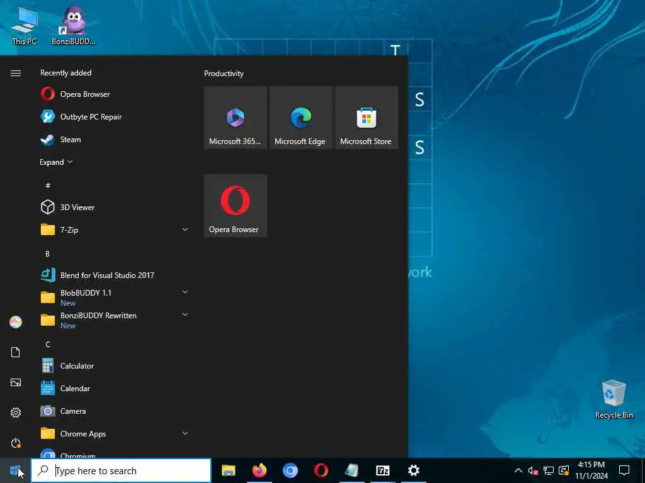The height and width of the screenshot is (483, 645).
Task: Click the Recently added heading
Action: [66, 73]
